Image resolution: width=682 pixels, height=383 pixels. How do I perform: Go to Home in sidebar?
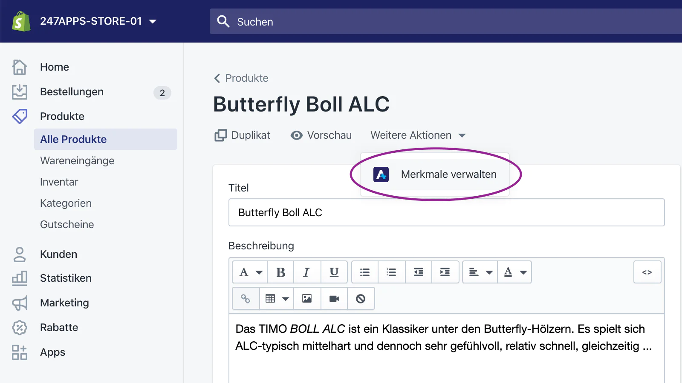55,67
